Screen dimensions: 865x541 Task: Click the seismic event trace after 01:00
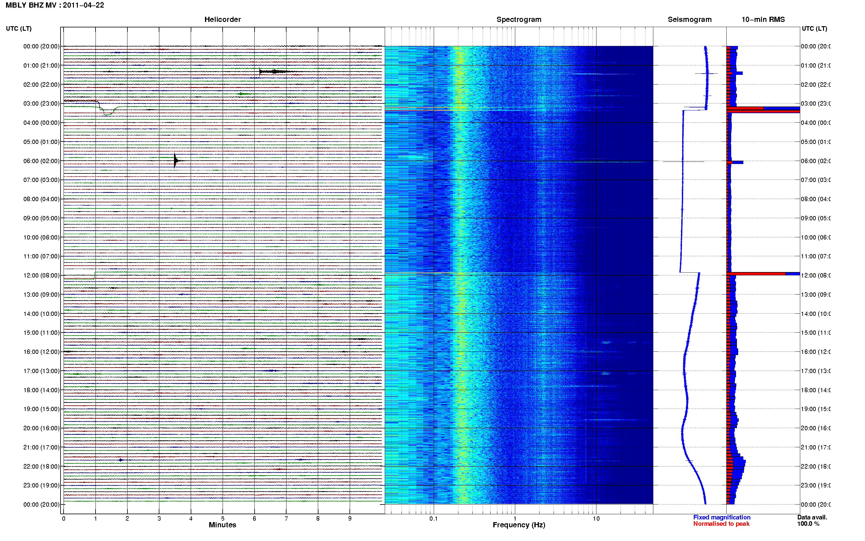[276, 72]
